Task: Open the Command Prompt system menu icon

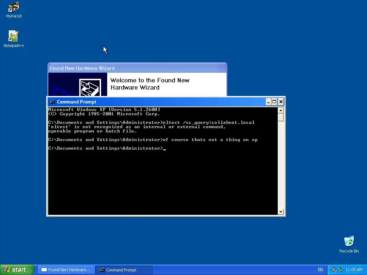Action: 52,102
